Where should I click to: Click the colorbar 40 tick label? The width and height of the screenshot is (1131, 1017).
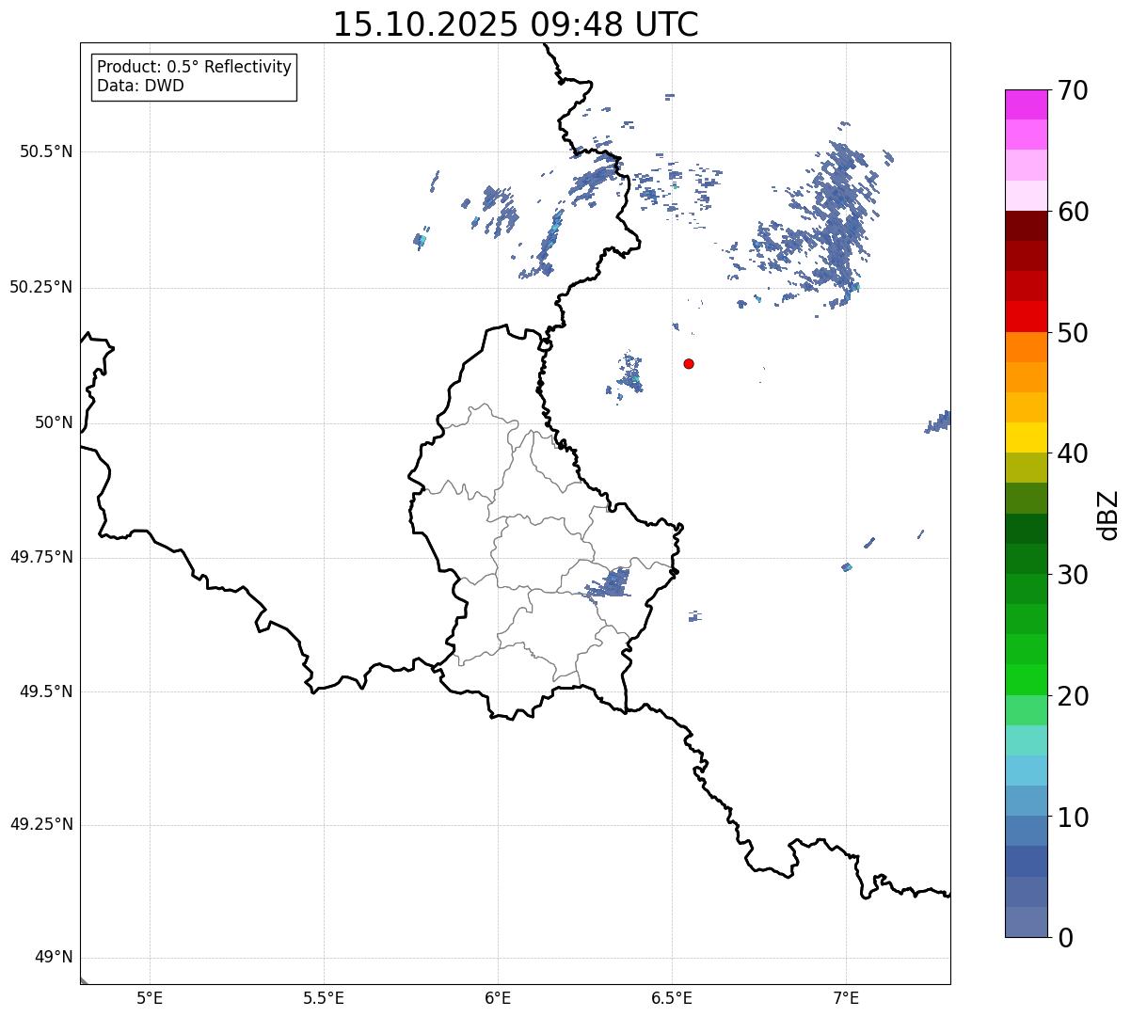[1073, 453]
